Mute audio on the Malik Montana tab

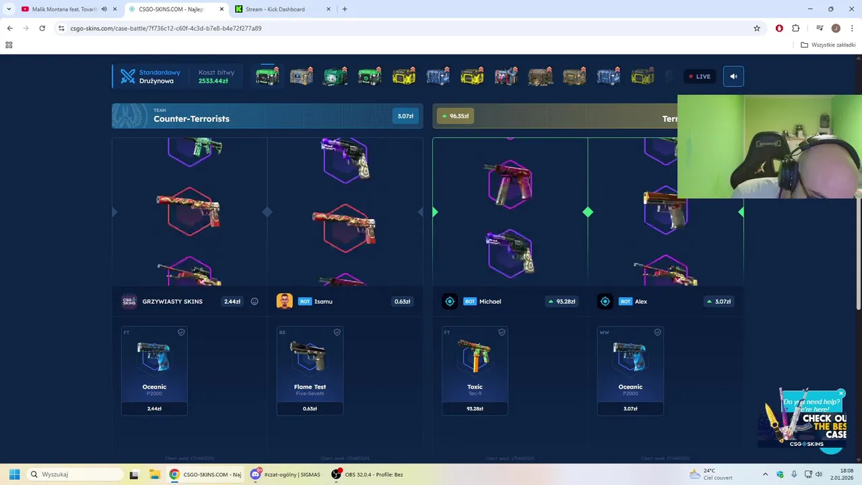pyautogui.click(x=104, y=9)
